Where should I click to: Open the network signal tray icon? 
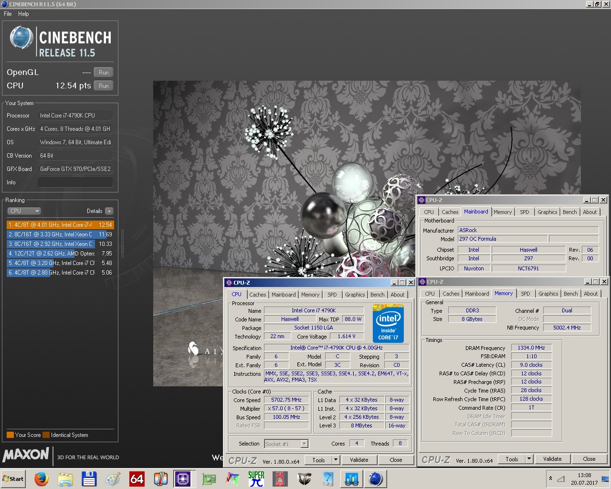coord(561,479)
